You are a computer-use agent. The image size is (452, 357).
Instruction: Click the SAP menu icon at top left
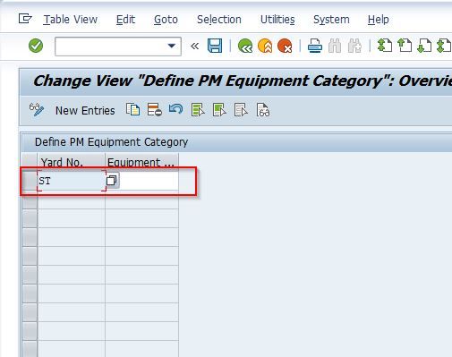(25, 19)
